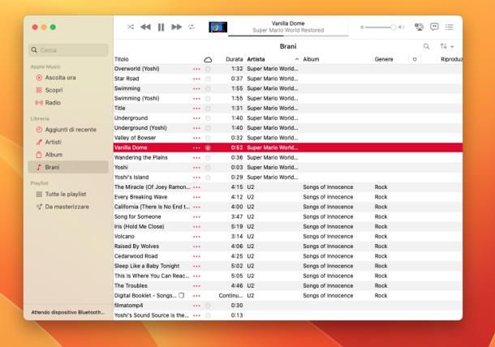Open the AirPlay output icon

tap(419, 27)
